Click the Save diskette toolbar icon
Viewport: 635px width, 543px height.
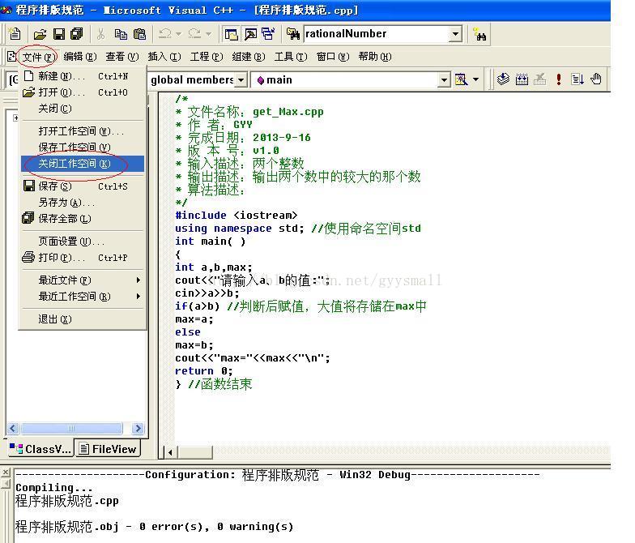coord(58,34)
